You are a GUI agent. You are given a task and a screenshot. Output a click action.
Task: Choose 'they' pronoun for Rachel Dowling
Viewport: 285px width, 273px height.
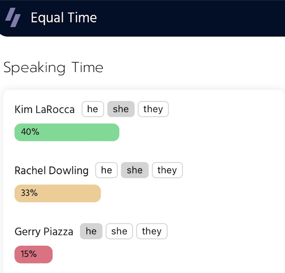(x=167, y=170)
